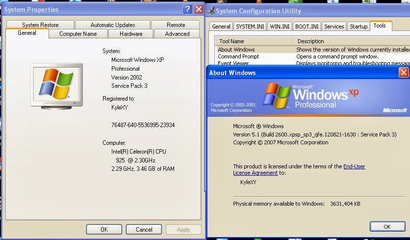Close the System Properties window
Viewport: 410px width, 240px height.
pos(199,9)
